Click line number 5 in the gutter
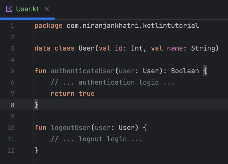 (13, 71)
